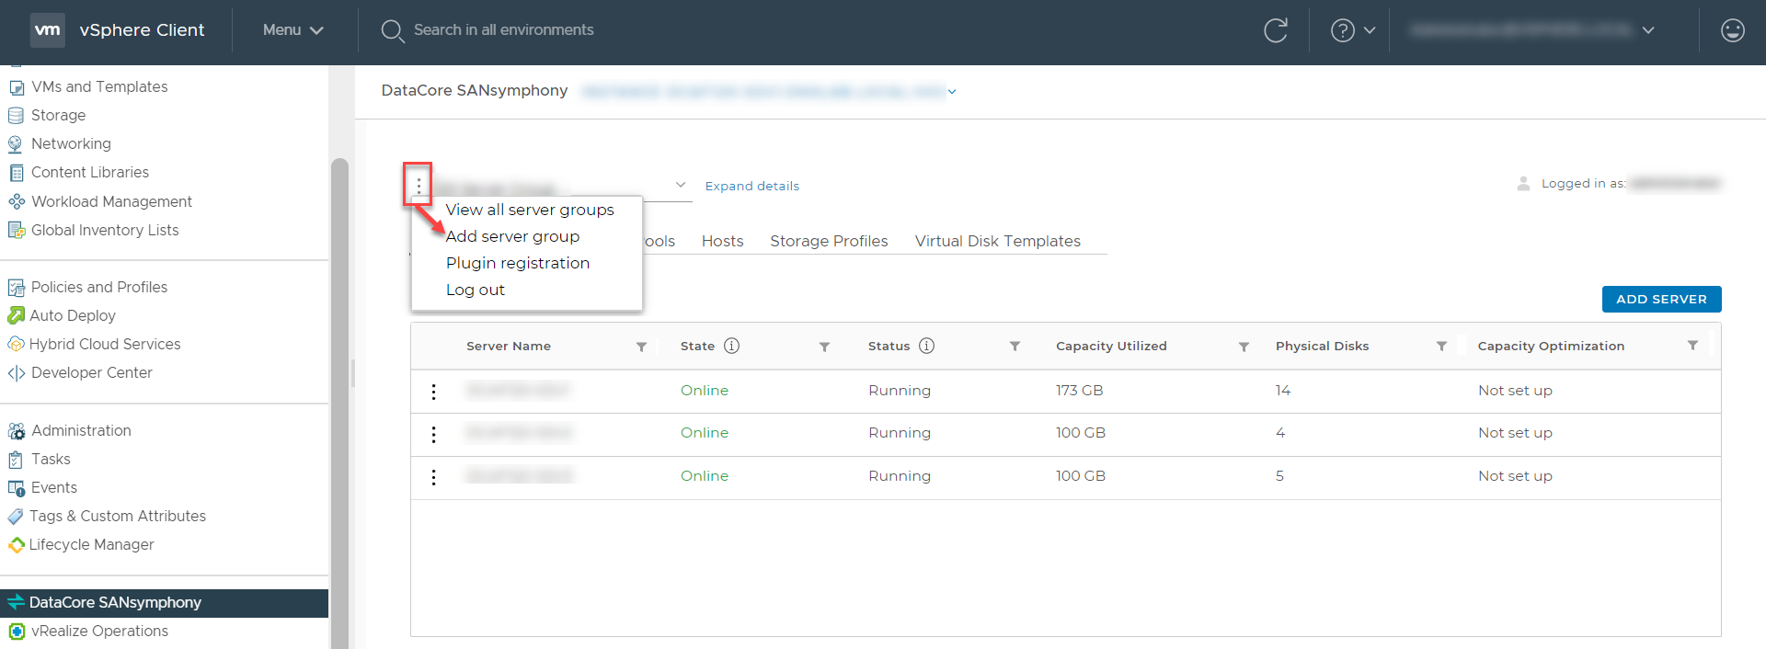
Task: Switch to the Storage Profiles tab
Action: [829, 241]
